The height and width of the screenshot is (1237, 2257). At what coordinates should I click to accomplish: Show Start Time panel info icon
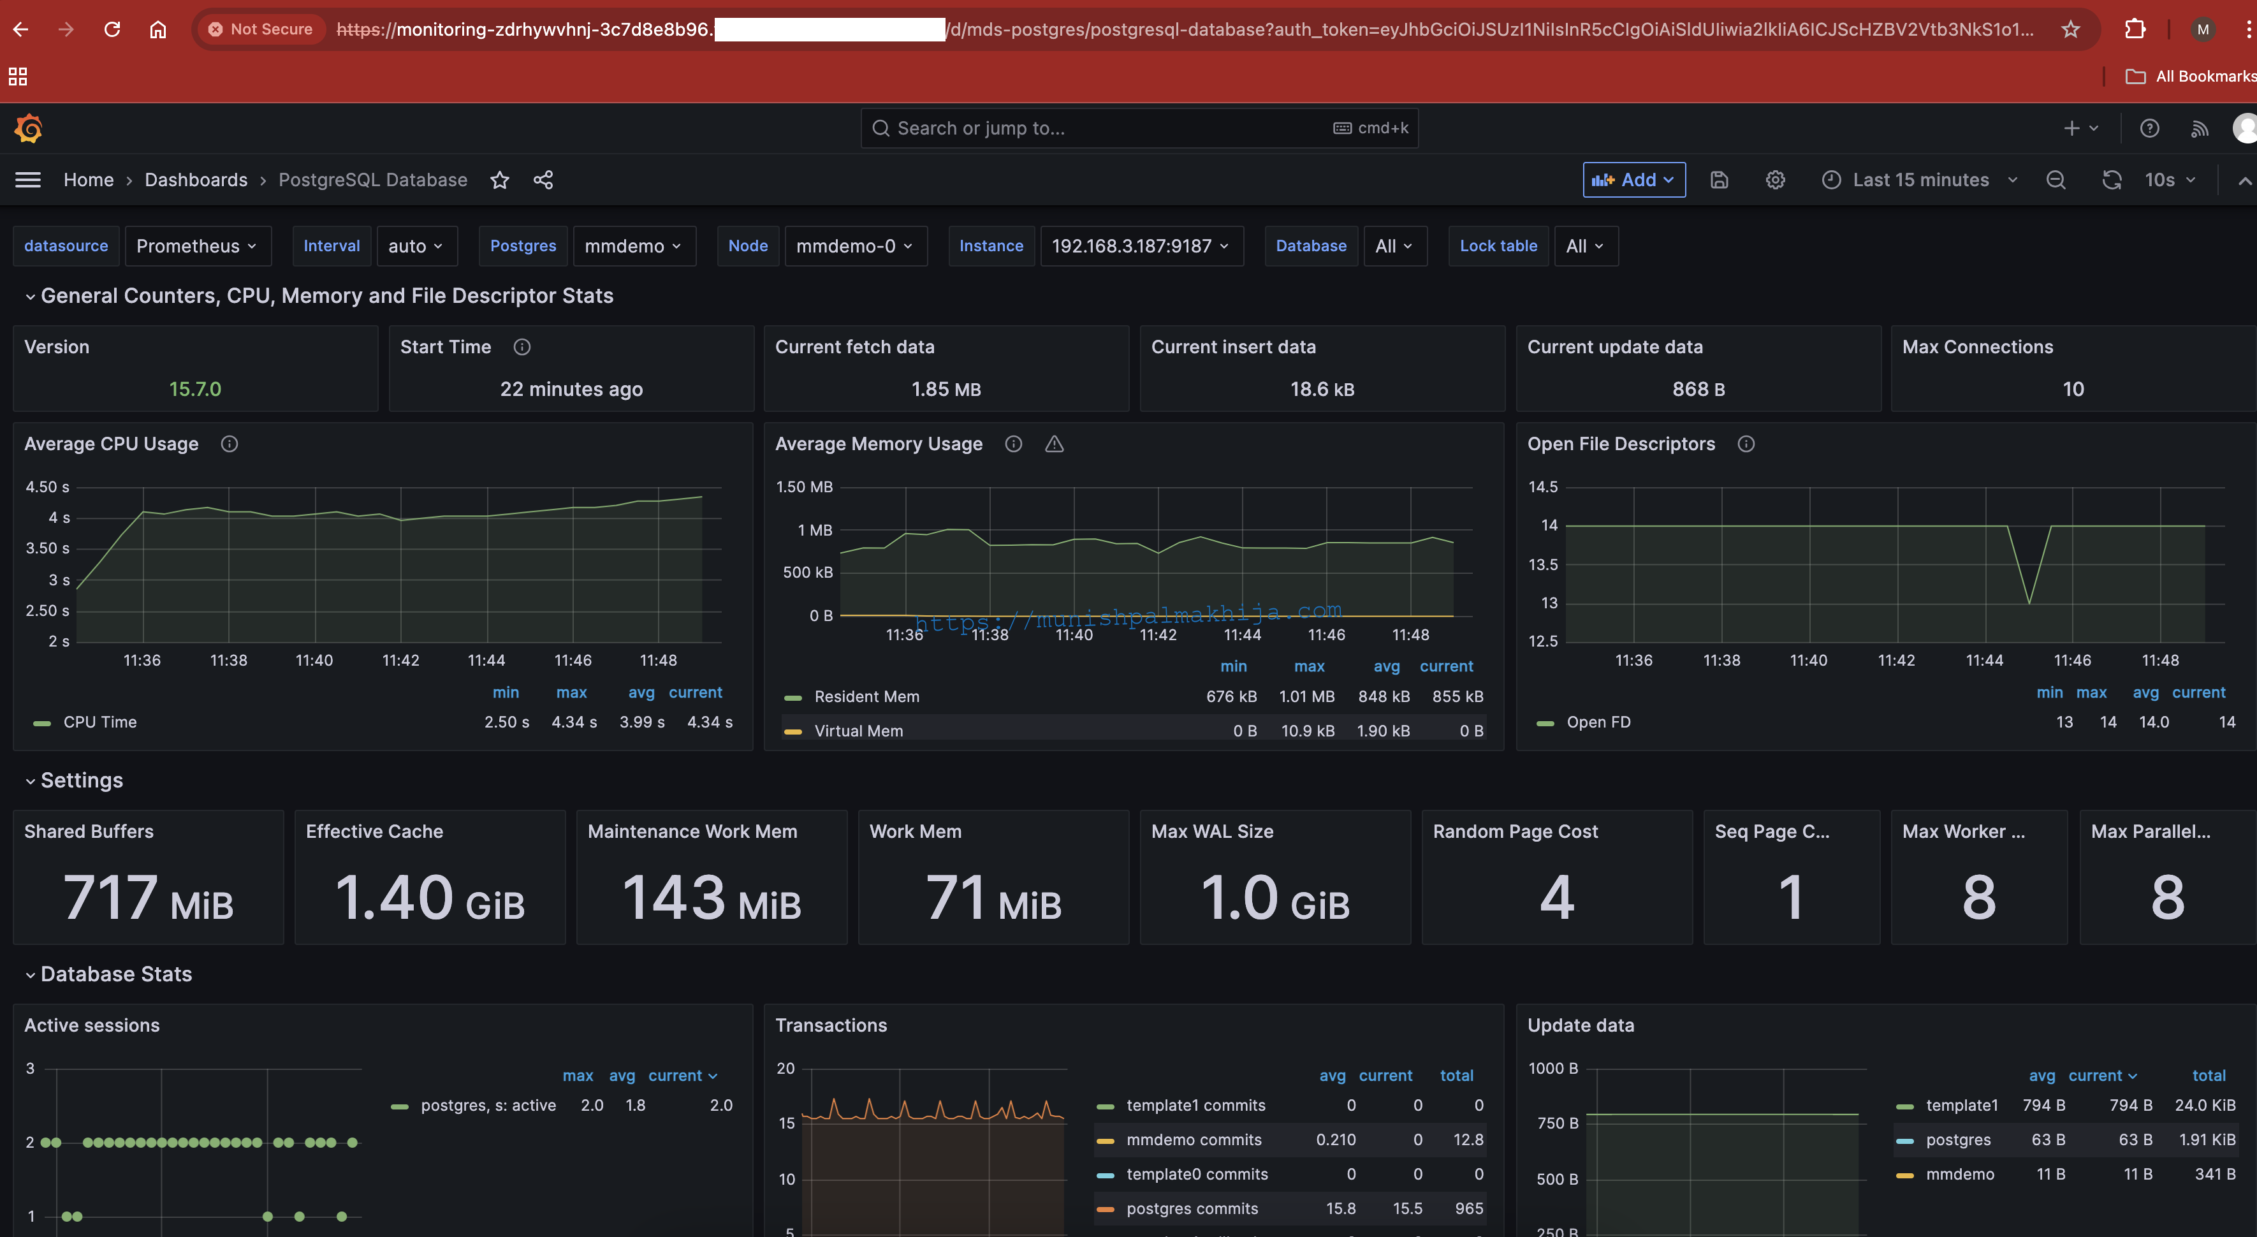pyautogui.click(x=522, y=347)
